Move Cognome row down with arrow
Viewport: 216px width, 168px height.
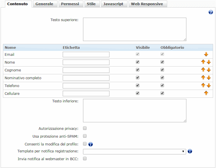[209, 70]
